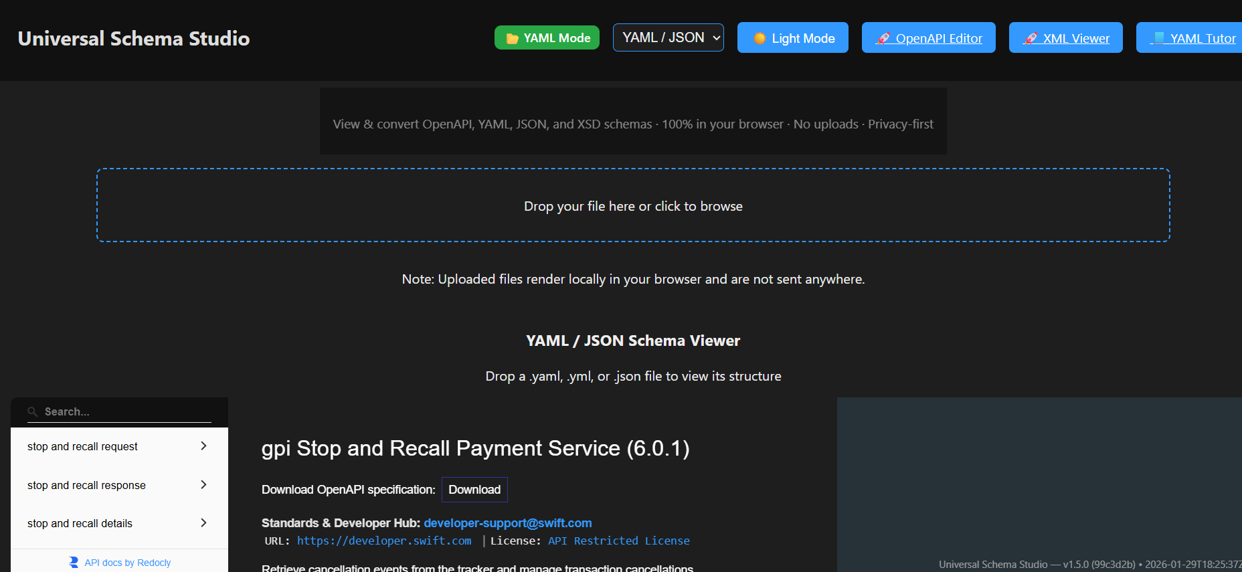This screenshot has height=572, width=1242.
Task: Open the XML Viewer link
Action: pos(1066,37)
